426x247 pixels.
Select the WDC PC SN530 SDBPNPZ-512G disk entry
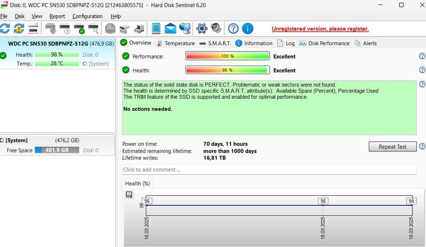(x=58, y=54)
